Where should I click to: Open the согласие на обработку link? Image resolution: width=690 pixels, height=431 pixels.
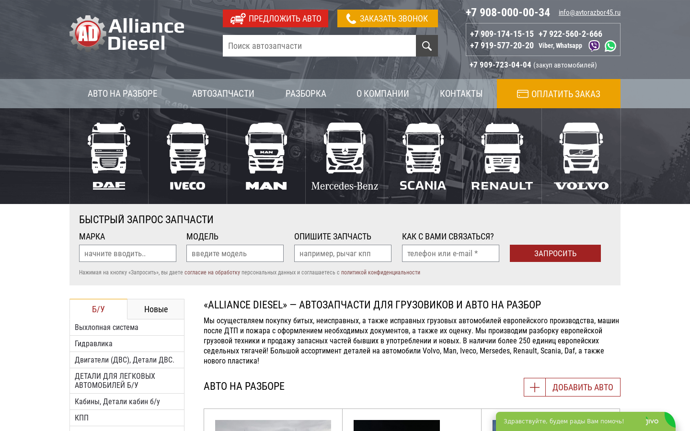coord(212,272)
